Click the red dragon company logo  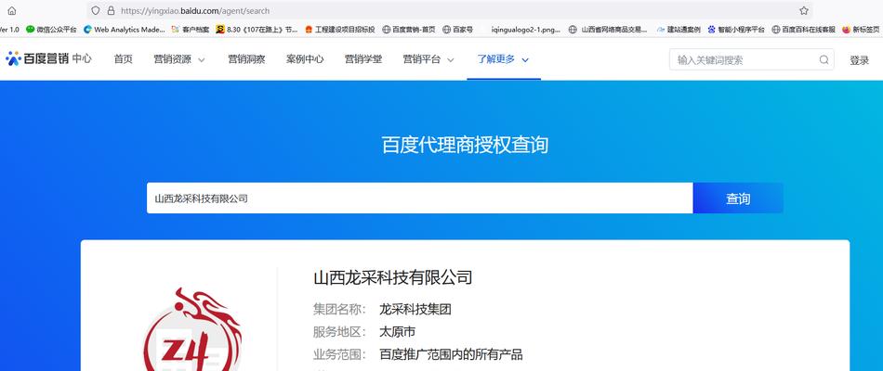pos(192,329)
